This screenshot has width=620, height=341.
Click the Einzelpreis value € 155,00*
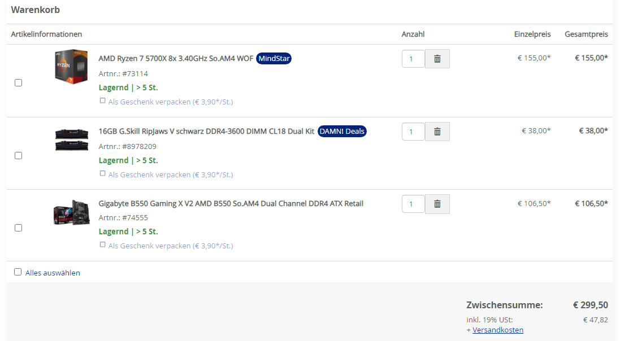click(x=534, y=58)
